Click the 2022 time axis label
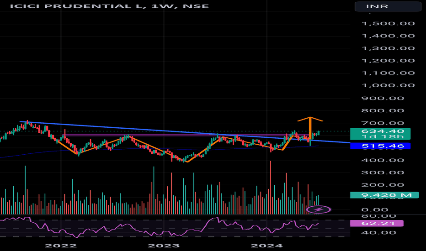The image size is (426, 251). click(61, 246)
